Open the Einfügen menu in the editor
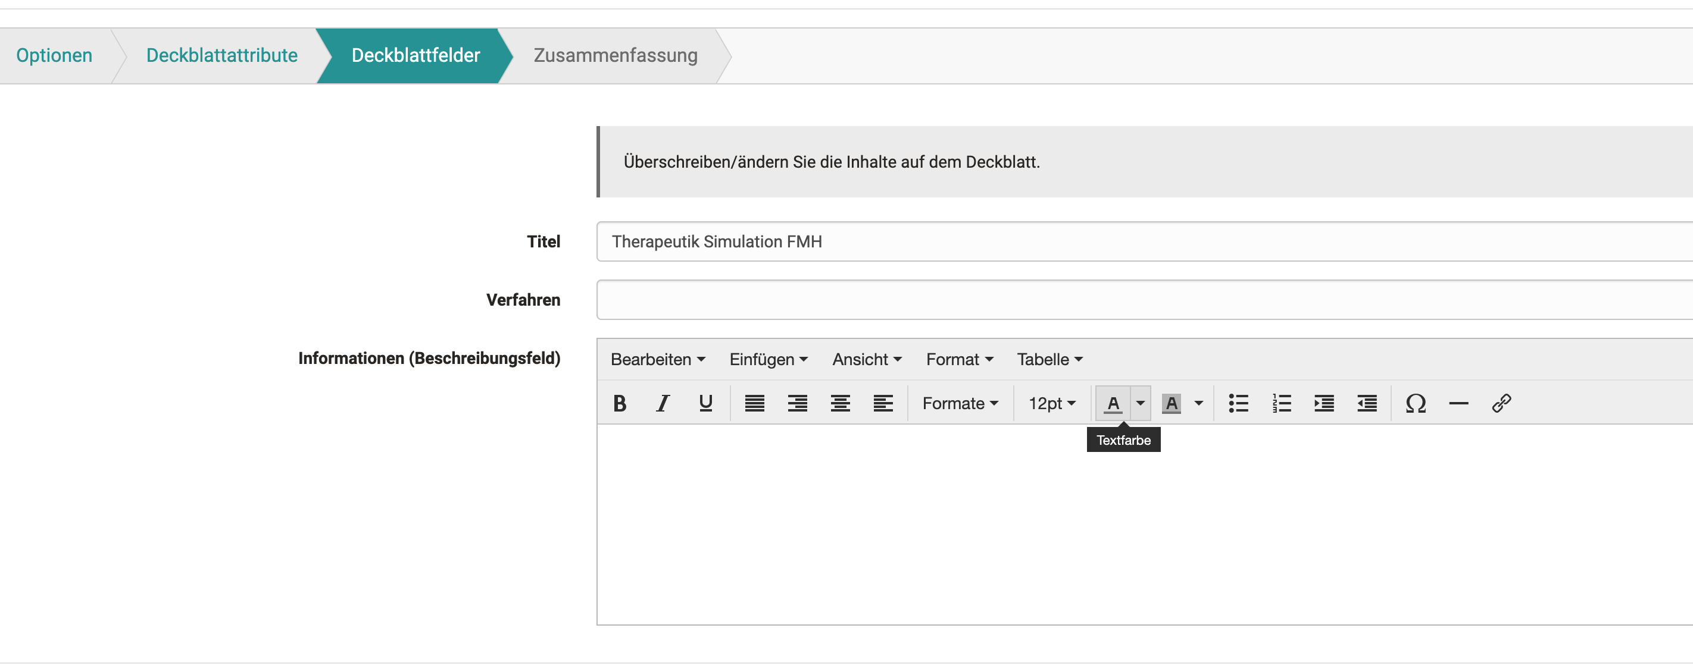This screenshot has height=672, width=1693. click(768, 359)
